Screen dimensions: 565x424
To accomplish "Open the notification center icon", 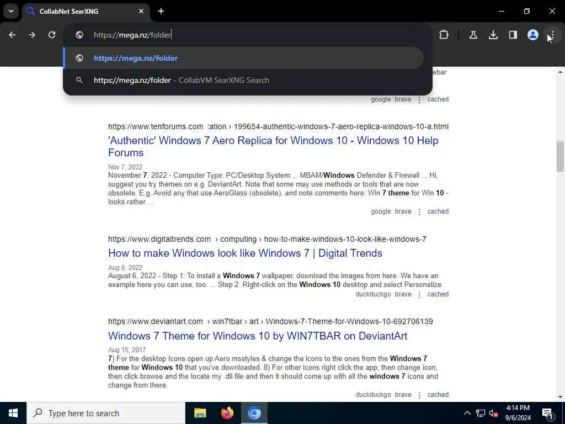I will click(x=548, y=413).
